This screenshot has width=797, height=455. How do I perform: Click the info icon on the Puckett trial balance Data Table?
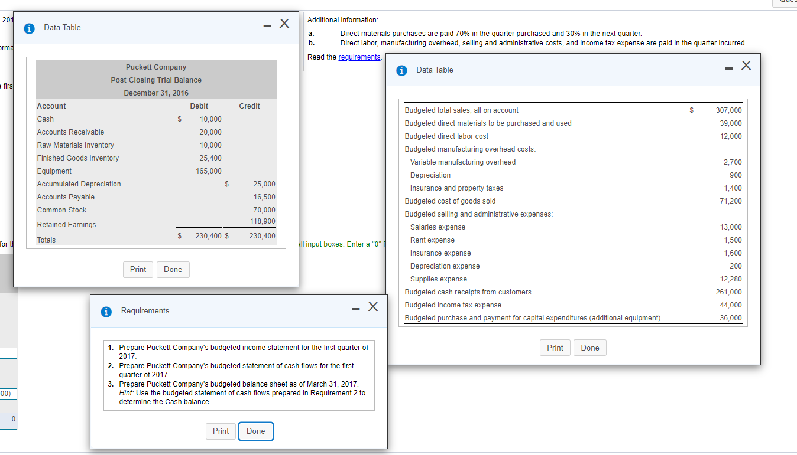(x=28, y=28)
